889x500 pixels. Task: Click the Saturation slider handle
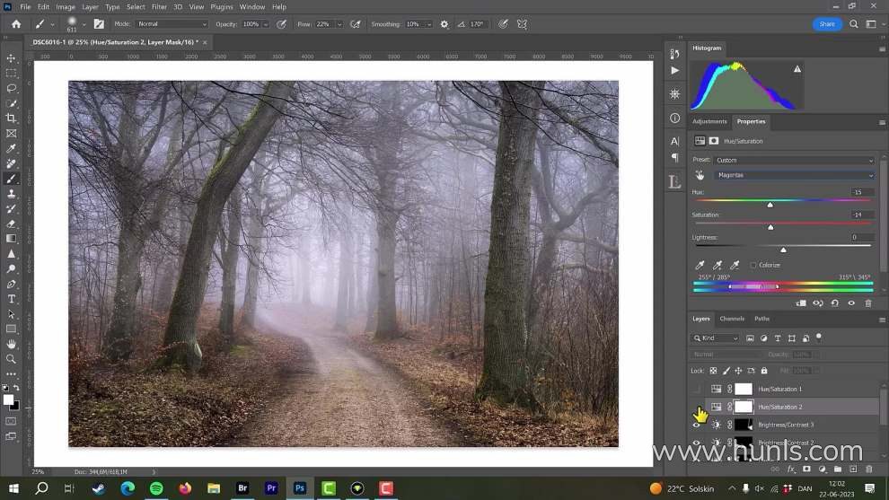point(770,227)
